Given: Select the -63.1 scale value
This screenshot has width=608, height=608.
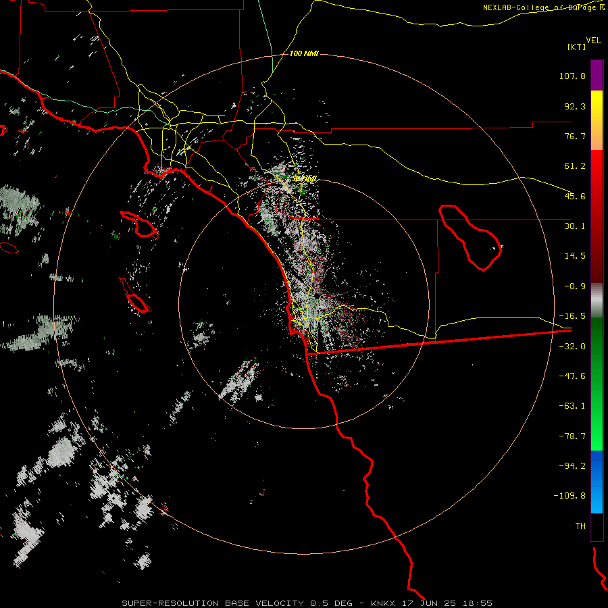Looking at the screenshot, I should 572,406.
